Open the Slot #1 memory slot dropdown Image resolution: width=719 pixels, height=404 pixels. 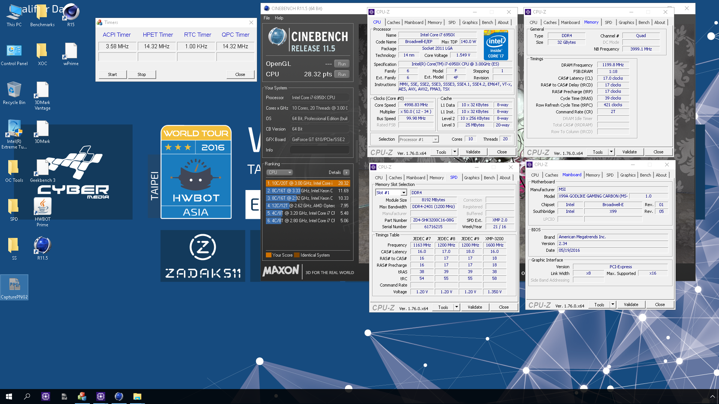[x=391, y=193]
